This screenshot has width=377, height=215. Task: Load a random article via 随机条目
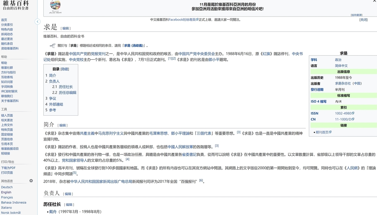click(7, 44)
